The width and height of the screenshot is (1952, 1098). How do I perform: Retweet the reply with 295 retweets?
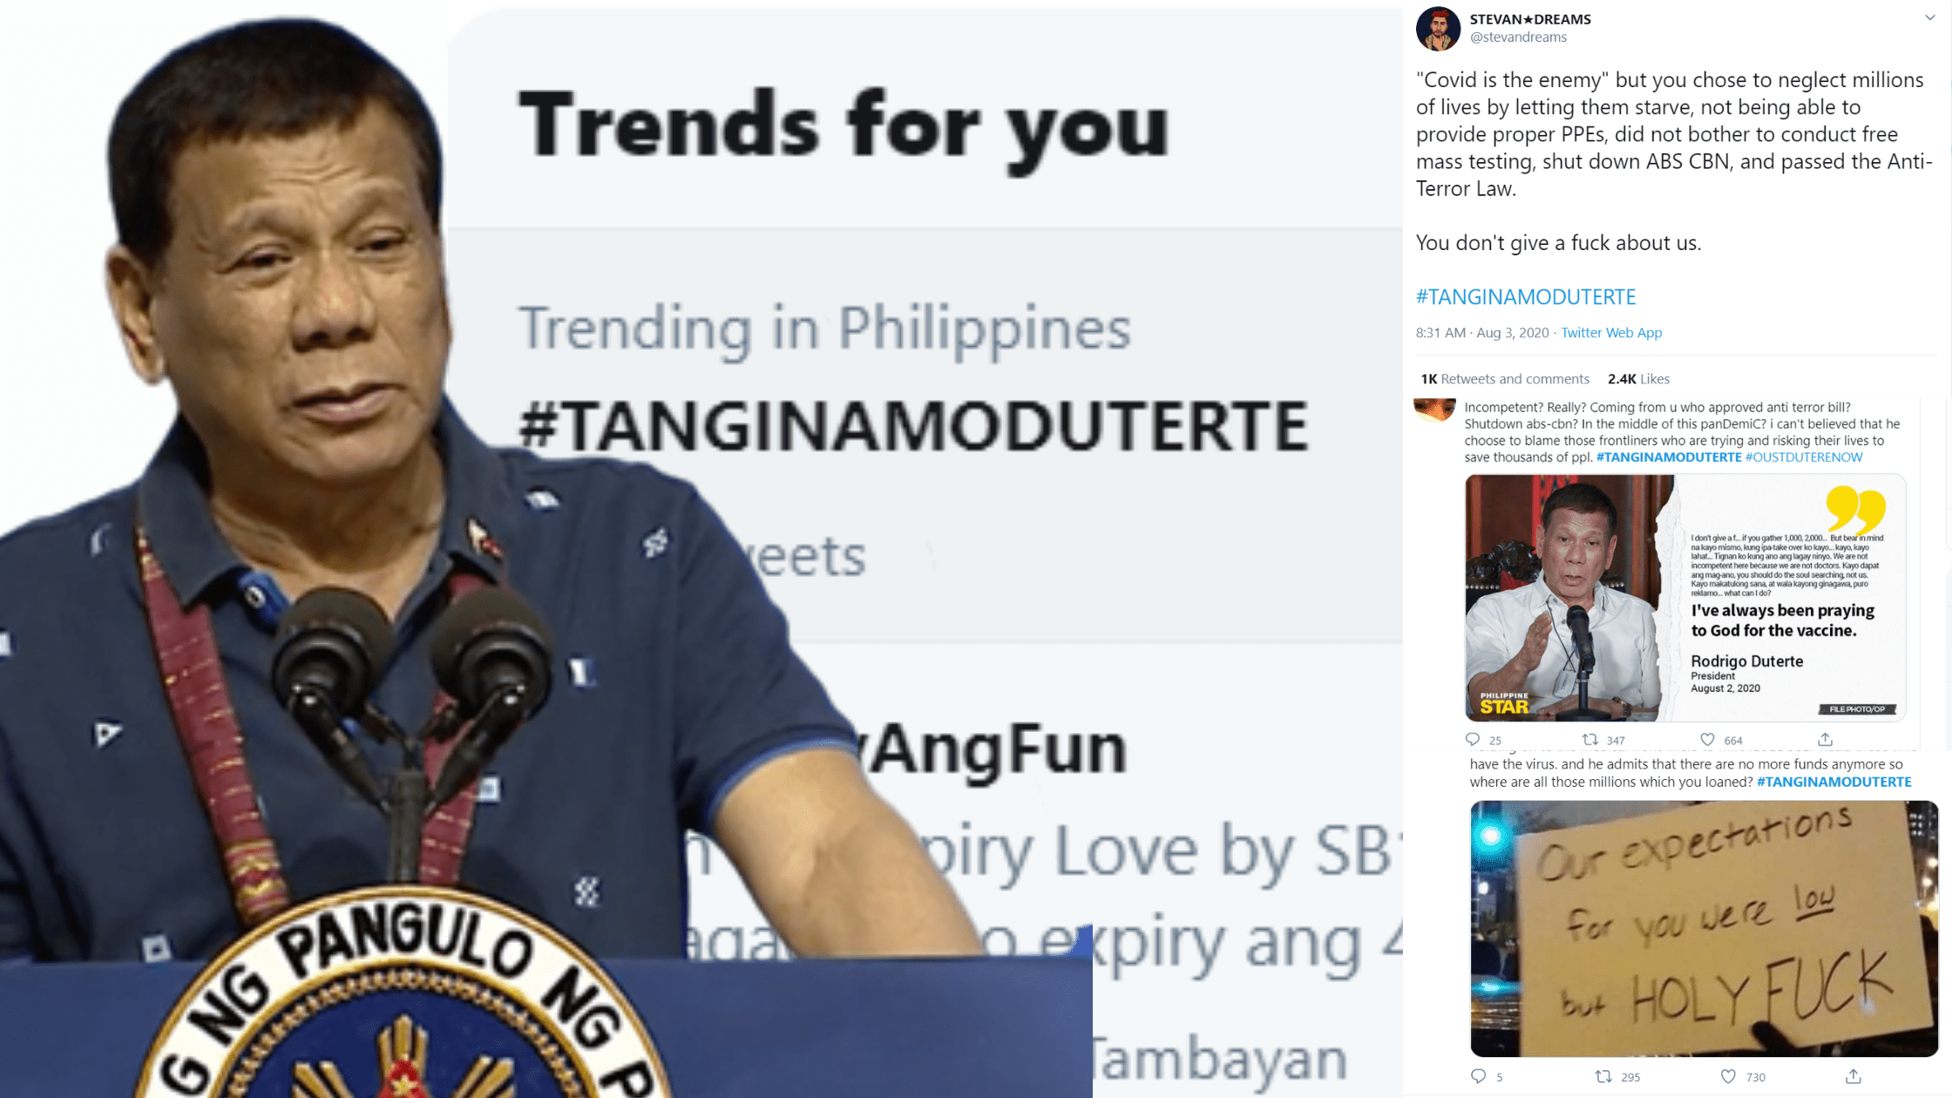coord(1603,1076)
